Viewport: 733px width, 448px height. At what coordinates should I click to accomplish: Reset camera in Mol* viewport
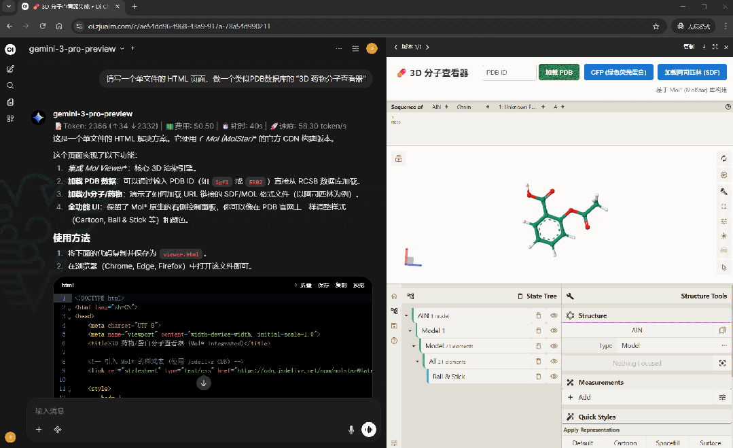(723, 158)
